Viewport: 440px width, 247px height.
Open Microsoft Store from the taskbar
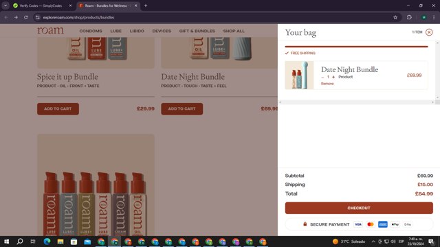tap(74, 242)
